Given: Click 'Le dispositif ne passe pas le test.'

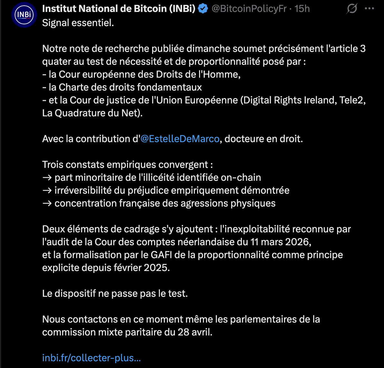Looking at the screenshot, I should (x=115, y=294).
